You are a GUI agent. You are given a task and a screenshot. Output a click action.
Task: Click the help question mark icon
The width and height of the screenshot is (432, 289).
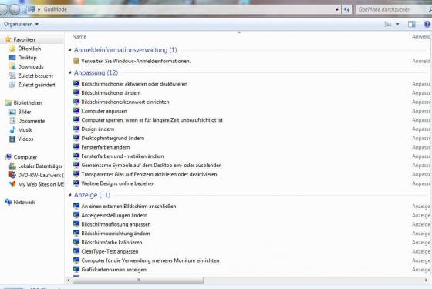coord(427,24)
